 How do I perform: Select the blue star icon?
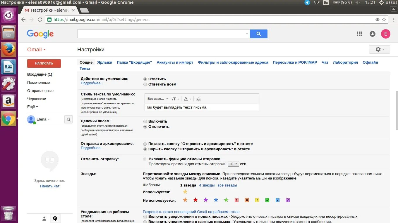coord(216,200)
